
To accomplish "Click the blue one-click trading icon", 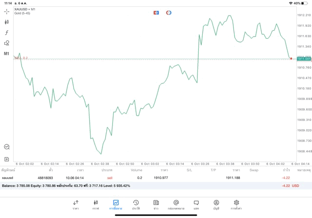I will pyautogui.click(x=156, y=12).
